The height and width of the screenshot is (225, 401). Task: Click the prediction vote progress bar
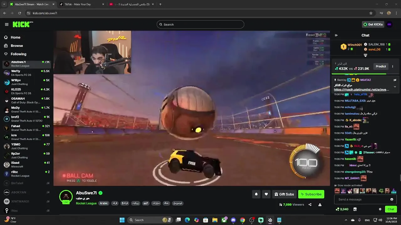(365, 74)
